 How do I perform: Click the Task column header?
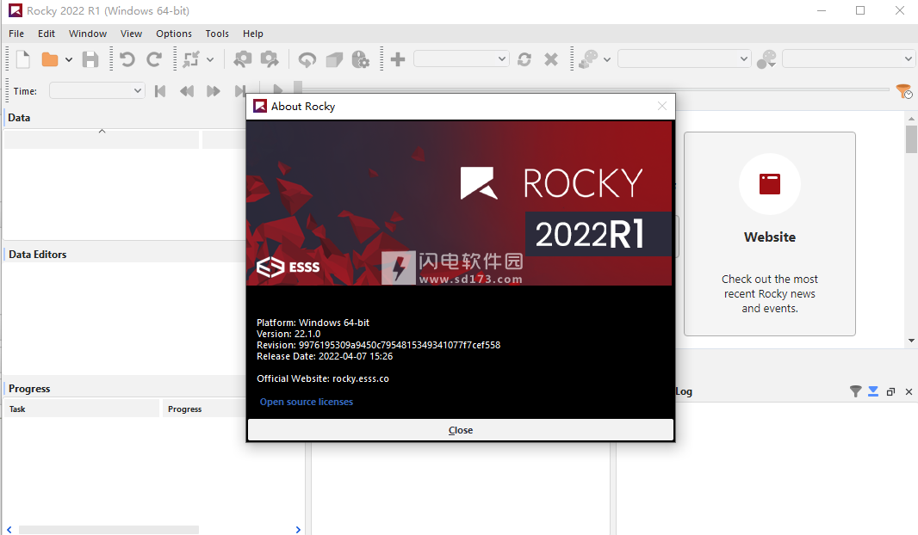(x=82, y=409)
